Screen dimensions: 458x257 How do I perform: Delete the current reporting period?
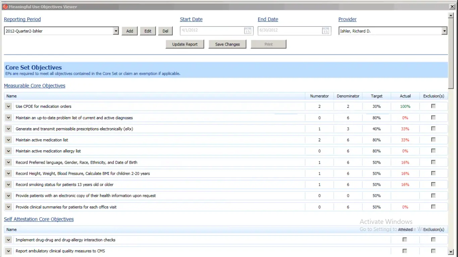click(165, 31)
